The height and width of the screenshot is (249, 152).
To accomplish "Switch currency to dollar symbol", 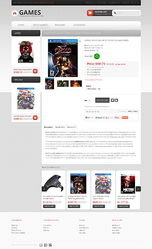I will [x=138, y=3].
